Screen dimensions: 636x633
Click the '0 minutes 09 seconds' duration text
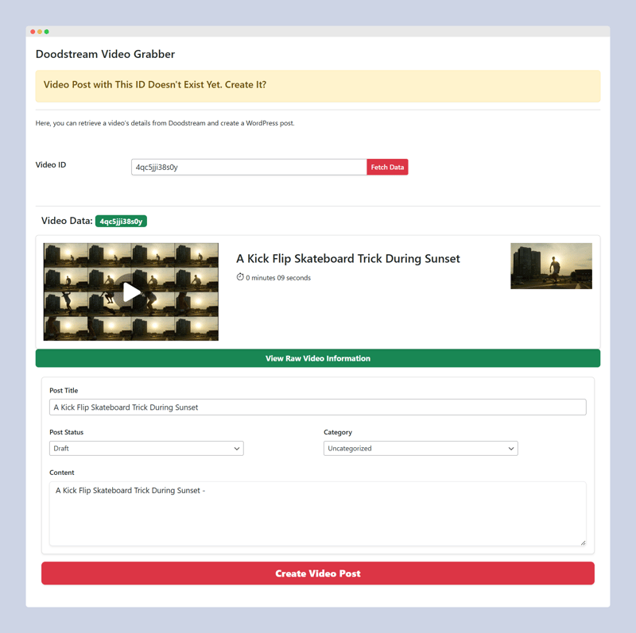coord(278,278)
